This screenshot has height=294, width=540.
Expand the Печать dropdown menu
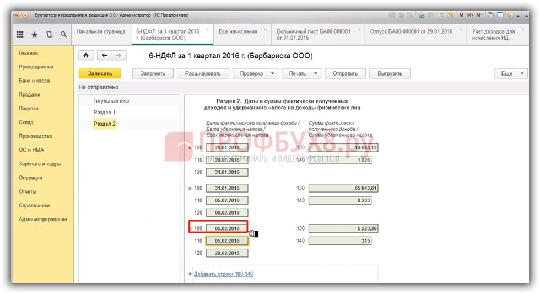[301, 73]
